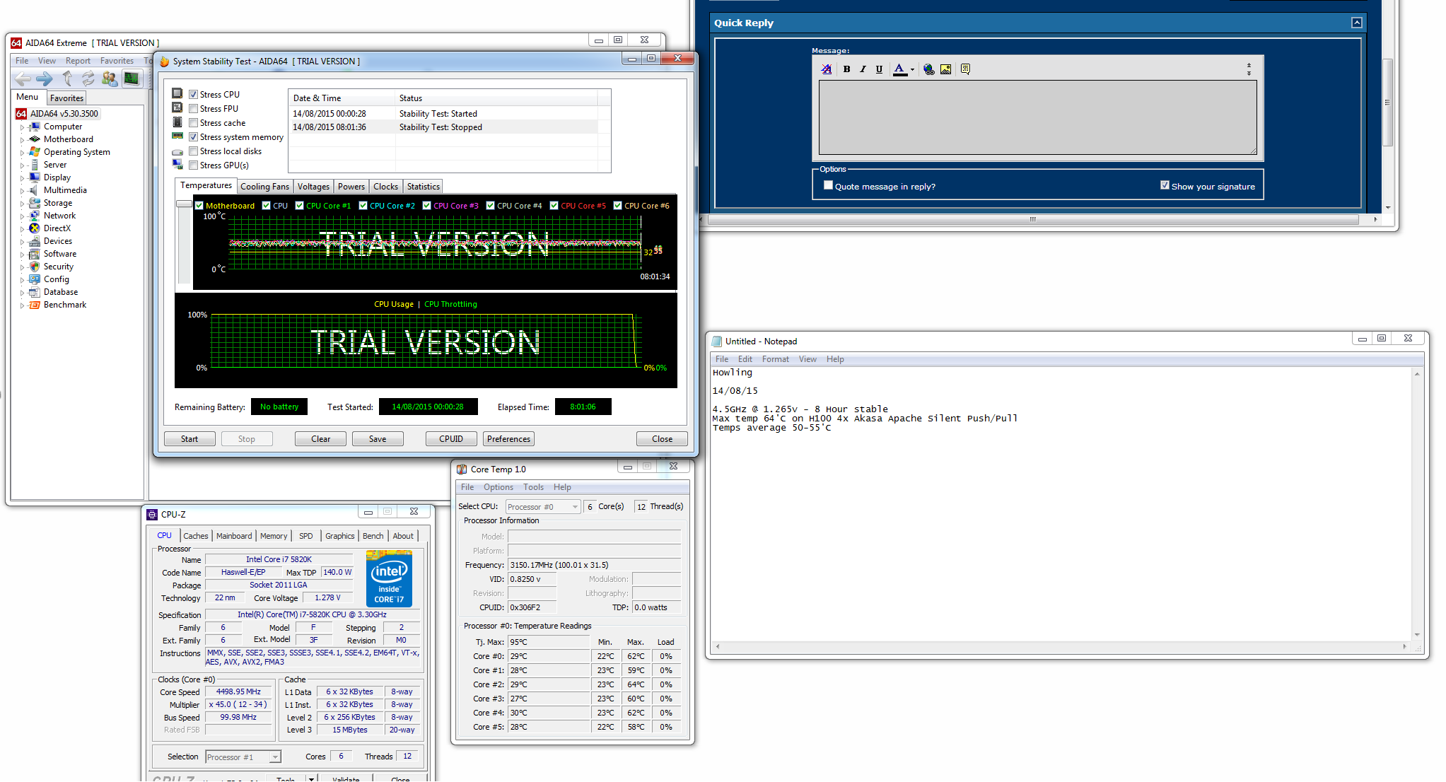Open the AIDA64 users toolbar icon

coord(110,78)
